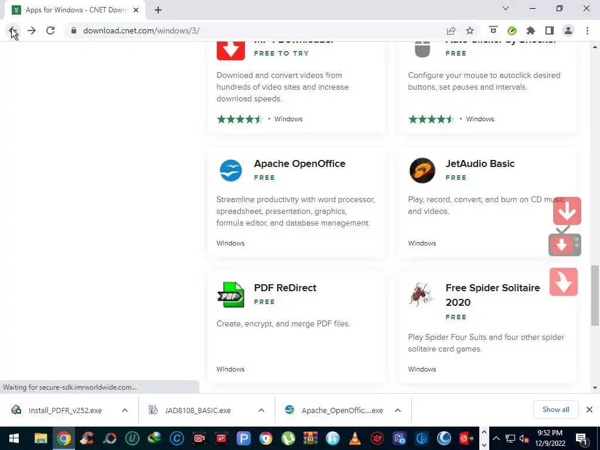
Task: Click scrollbar down arrow
Action: 595,388
